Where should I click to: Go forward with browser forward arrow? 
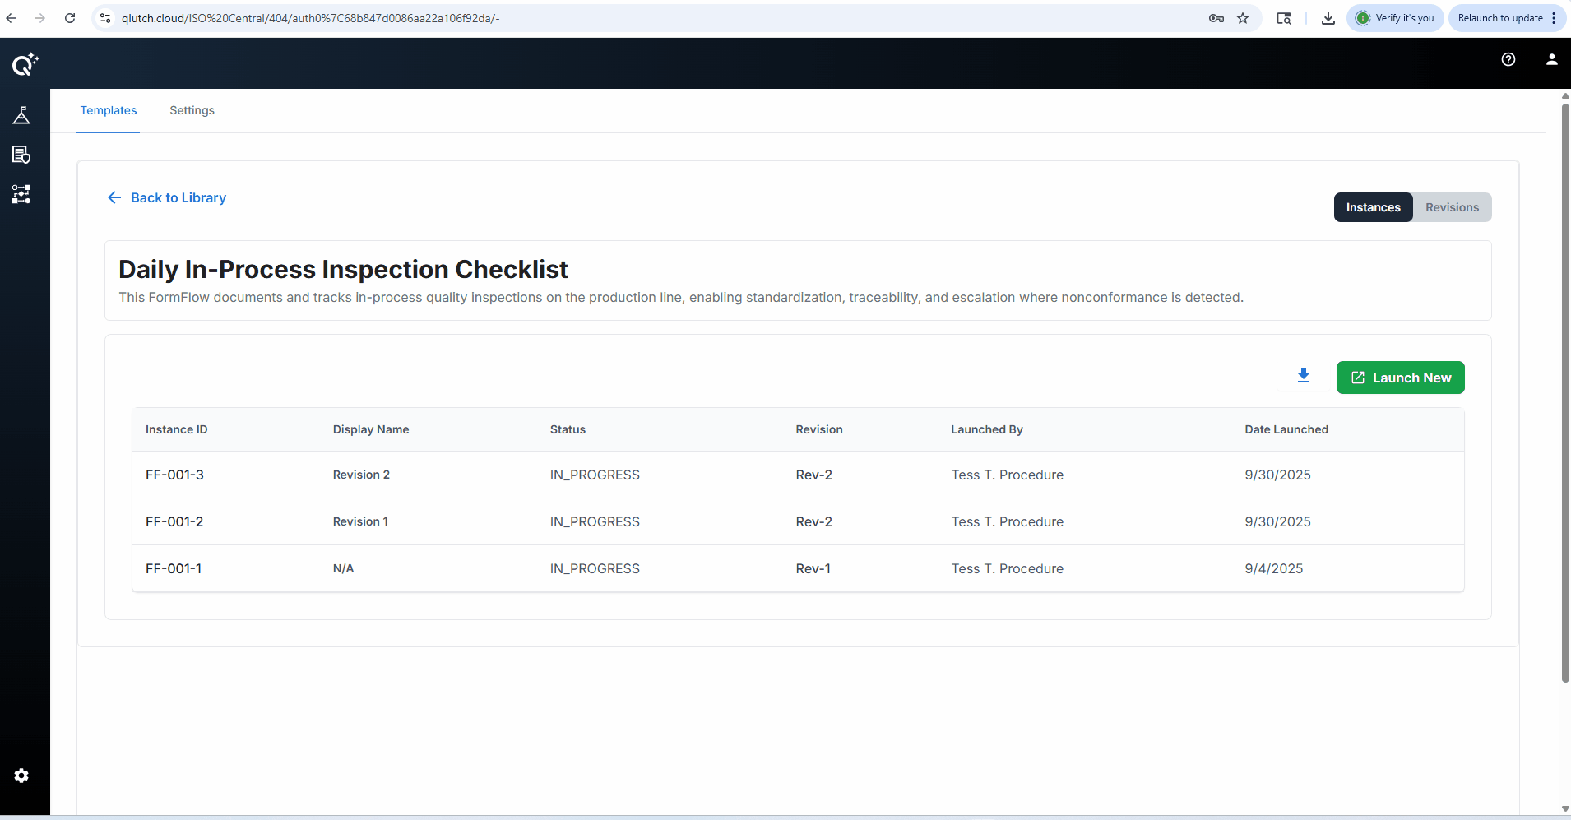pos(40,18)
